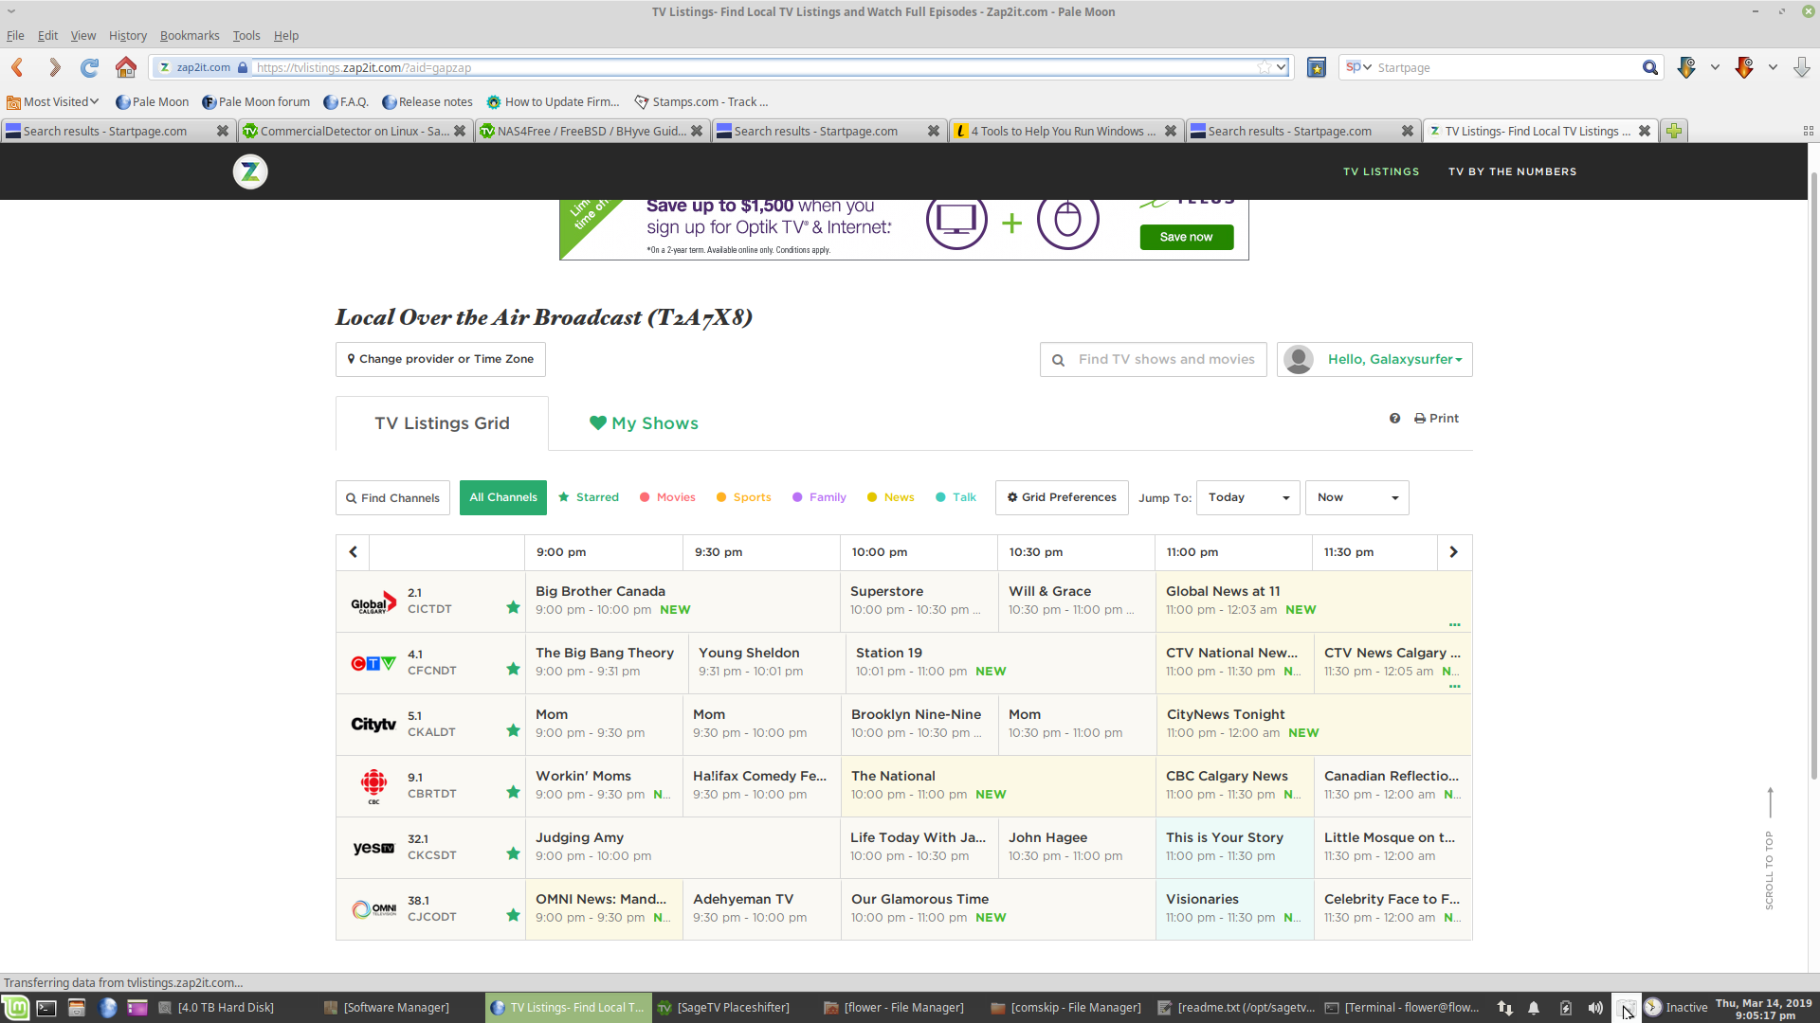Open the Tools menu
The image size is (1820, 1023).
click(246, 35)
